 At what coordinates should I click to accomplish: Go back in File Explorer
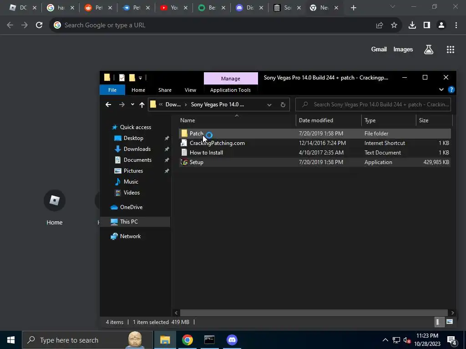click(108, 105)
